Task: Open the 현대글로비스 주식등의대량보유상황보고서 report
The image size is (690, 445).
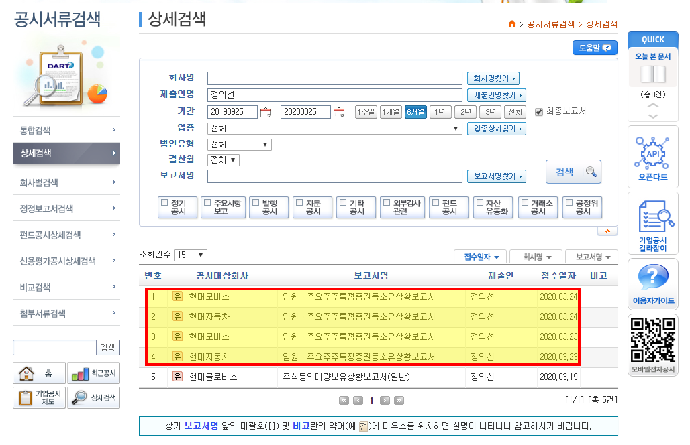Action: click(346, 377)
